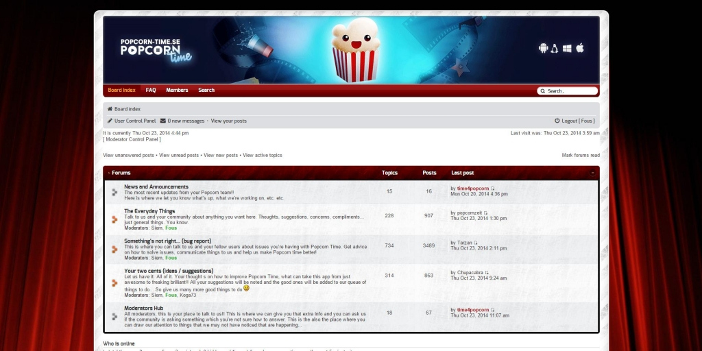Open popcornzeit's user profile
The width and height of the screenshot is (702, 351).
pos(470,213)
